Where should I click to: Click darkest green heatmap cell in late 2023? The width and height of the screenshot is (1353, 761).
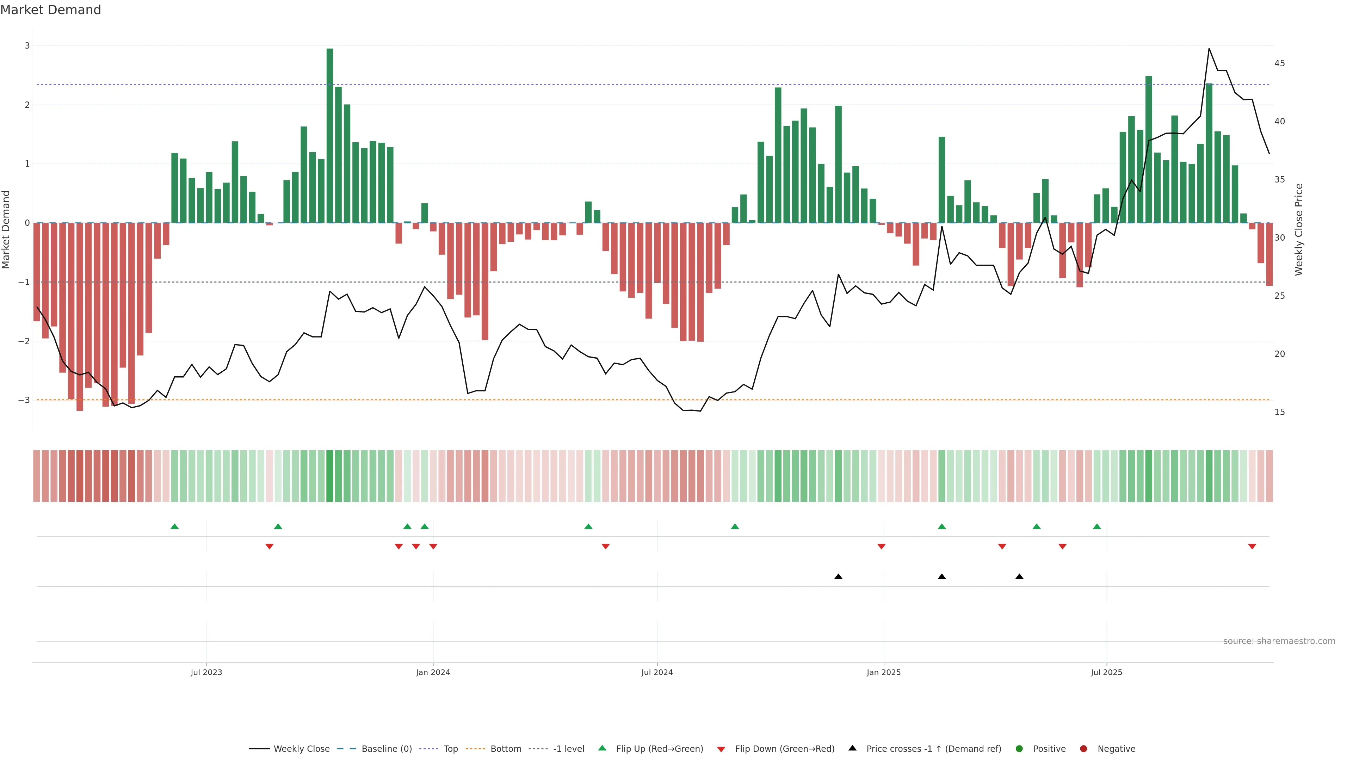pyautogui.click(x=330, y=476)
